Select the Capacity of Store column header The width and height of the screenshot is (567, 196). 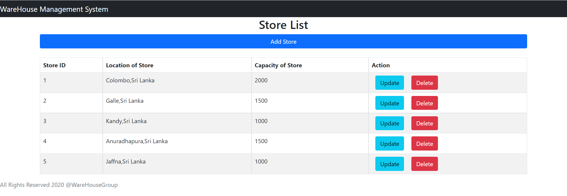pos(310,65)
